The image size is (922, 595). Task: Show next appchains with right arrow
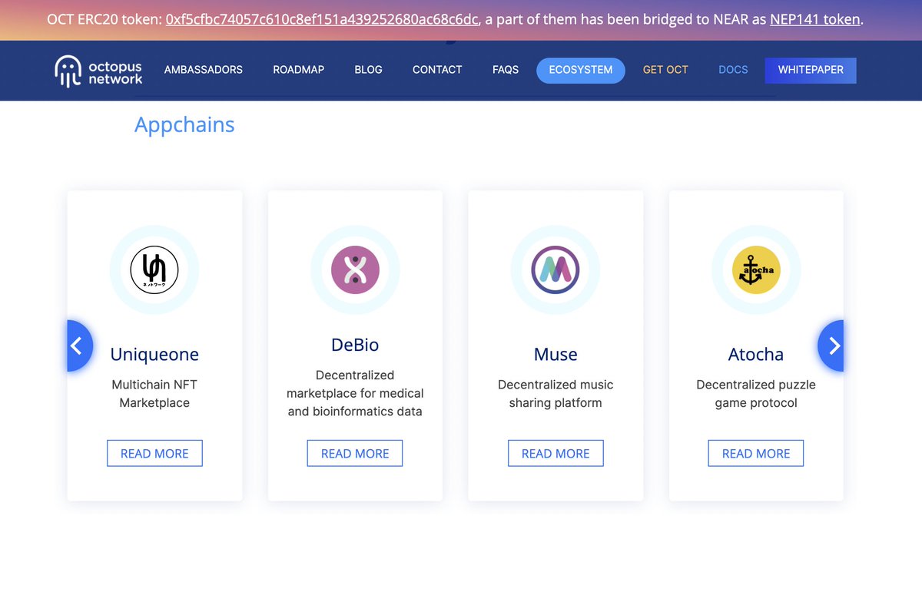tap(831, 345)
